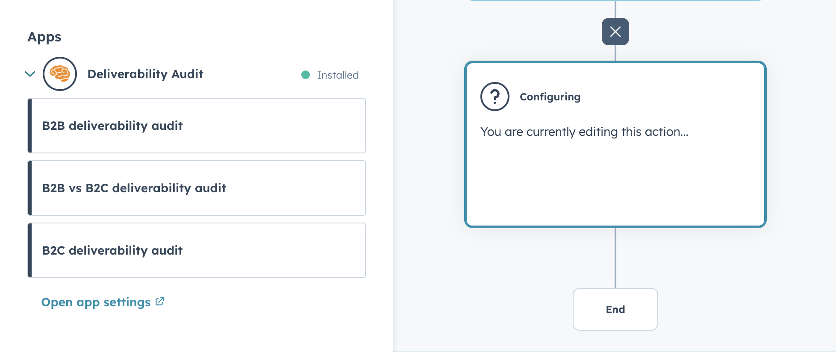Click the X icon above the Configuring action
Image resolution: width=836 pixels, height=352 pixels.
pyautogui.click(x=615, y=31)
